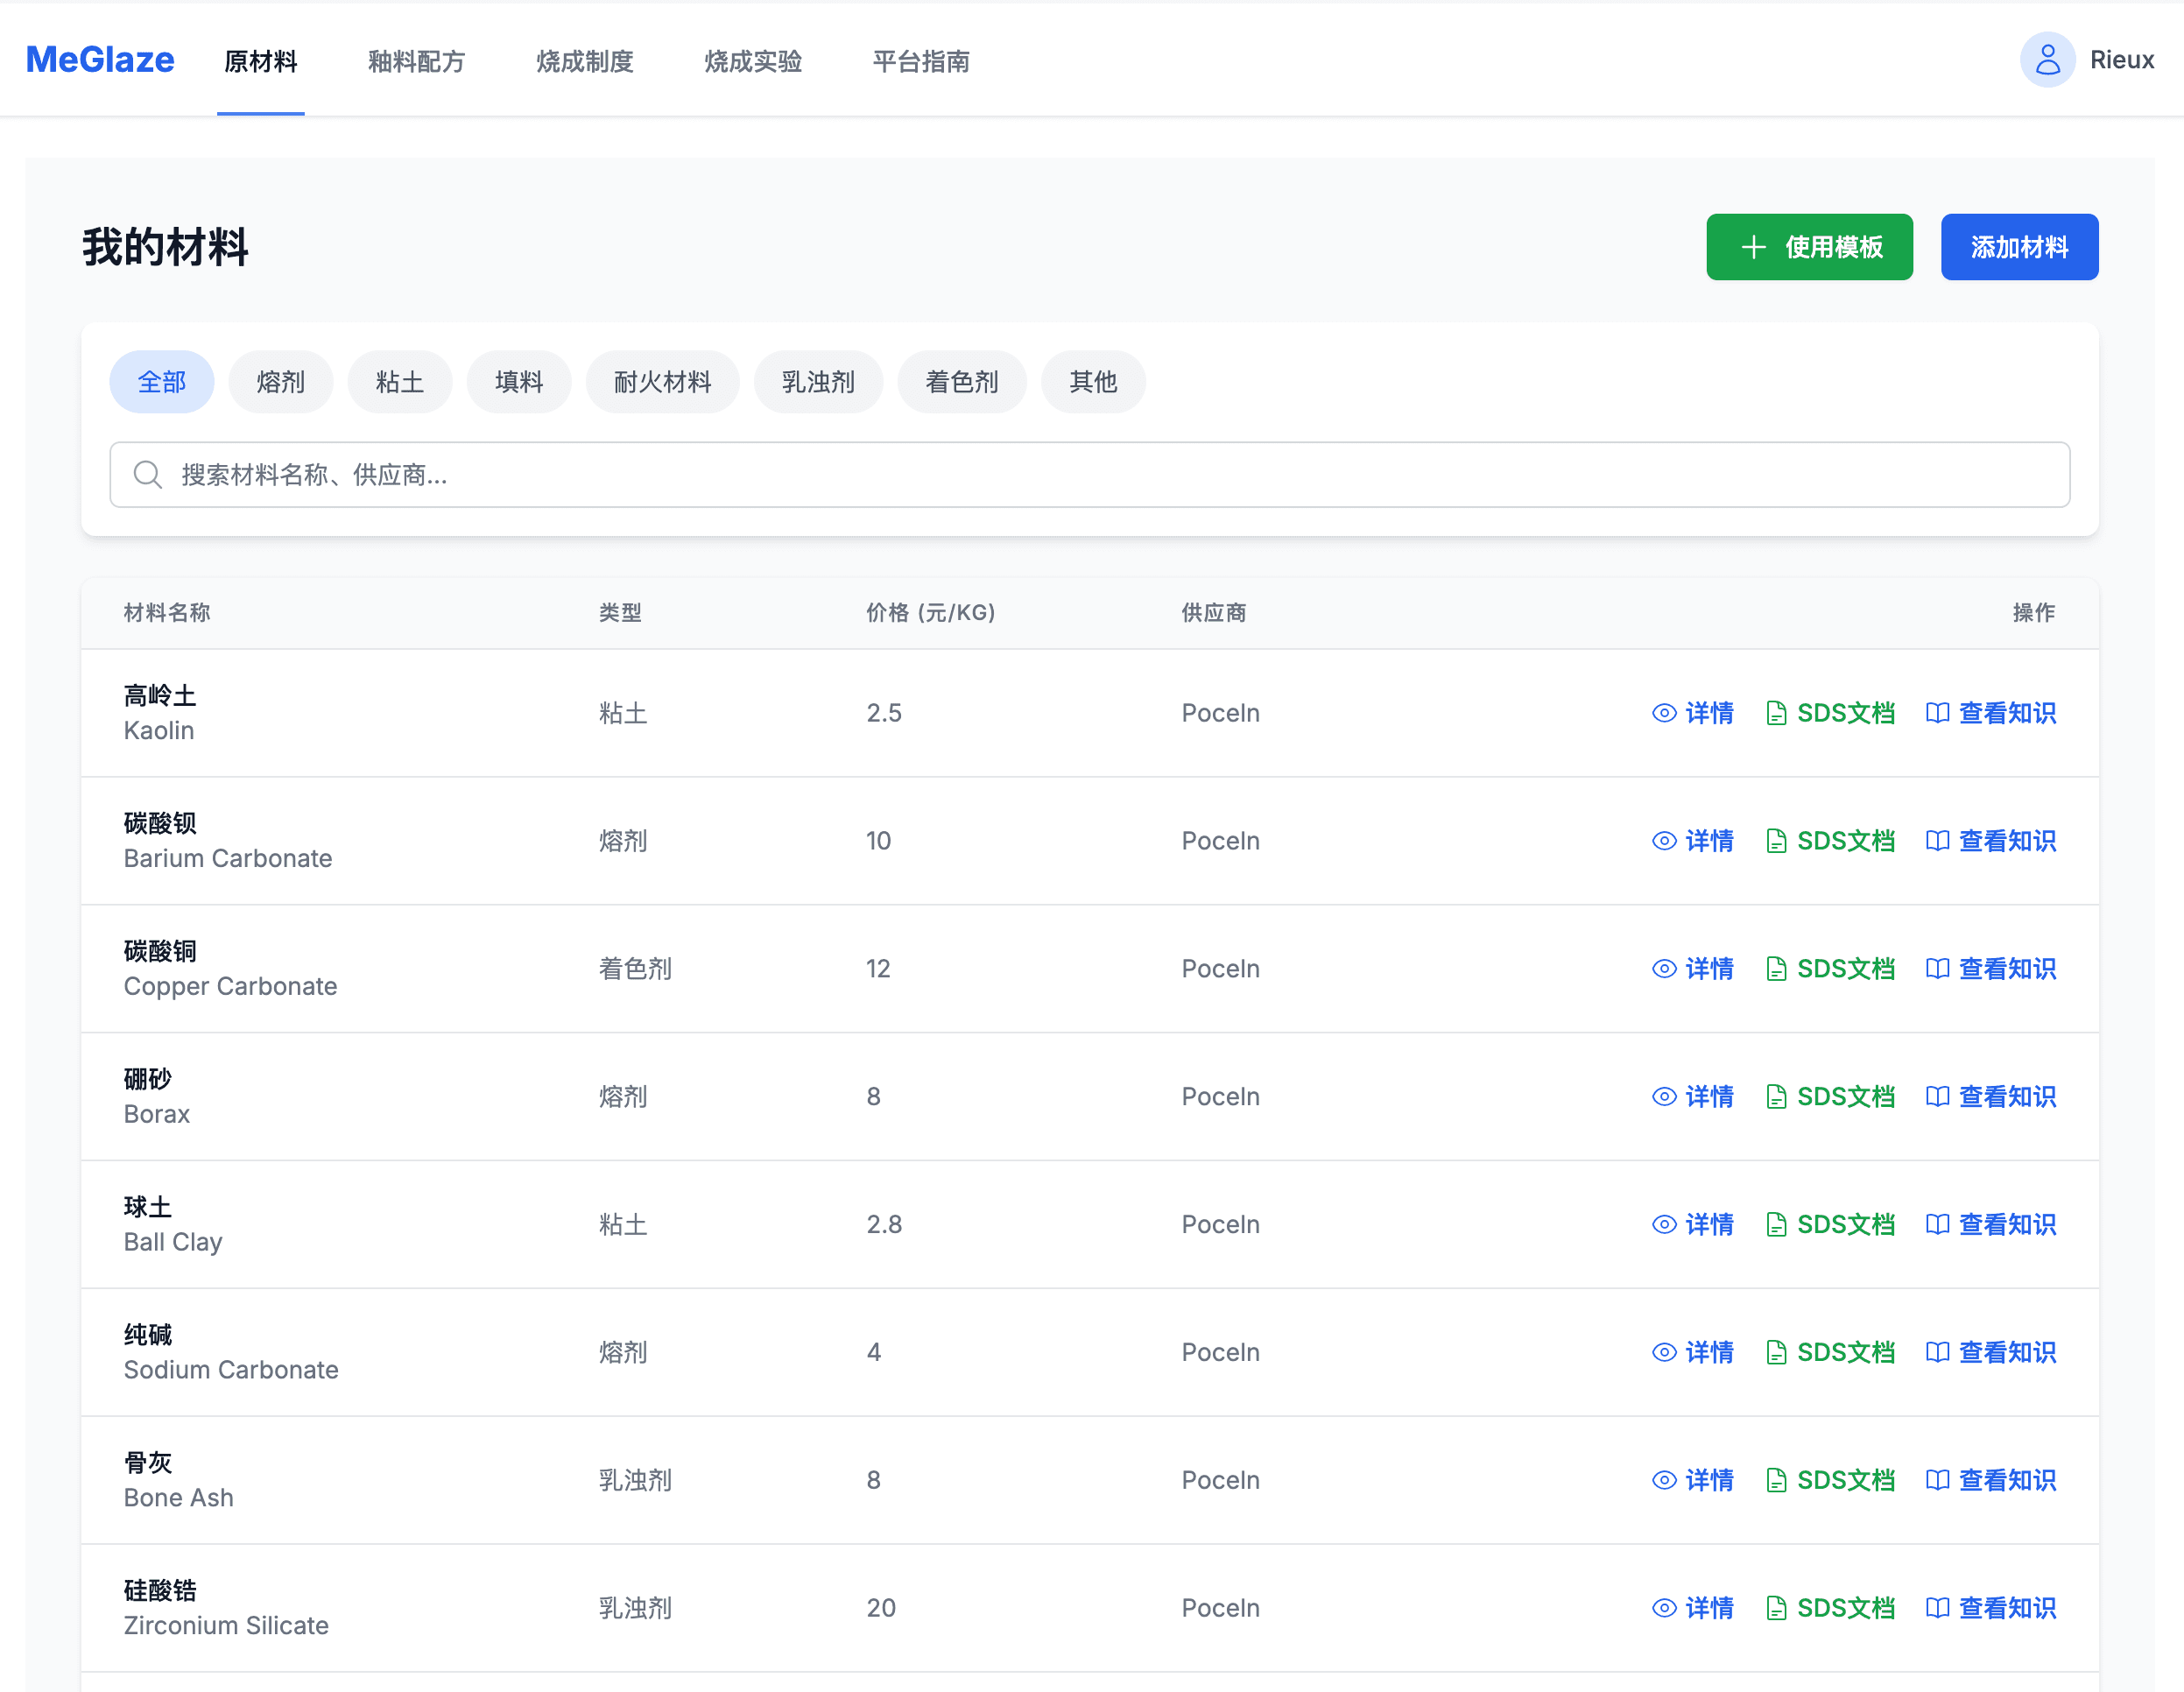2184x1692 pixels.
Task: Go to the 烧成制度 tab
Action: [585, 61]
